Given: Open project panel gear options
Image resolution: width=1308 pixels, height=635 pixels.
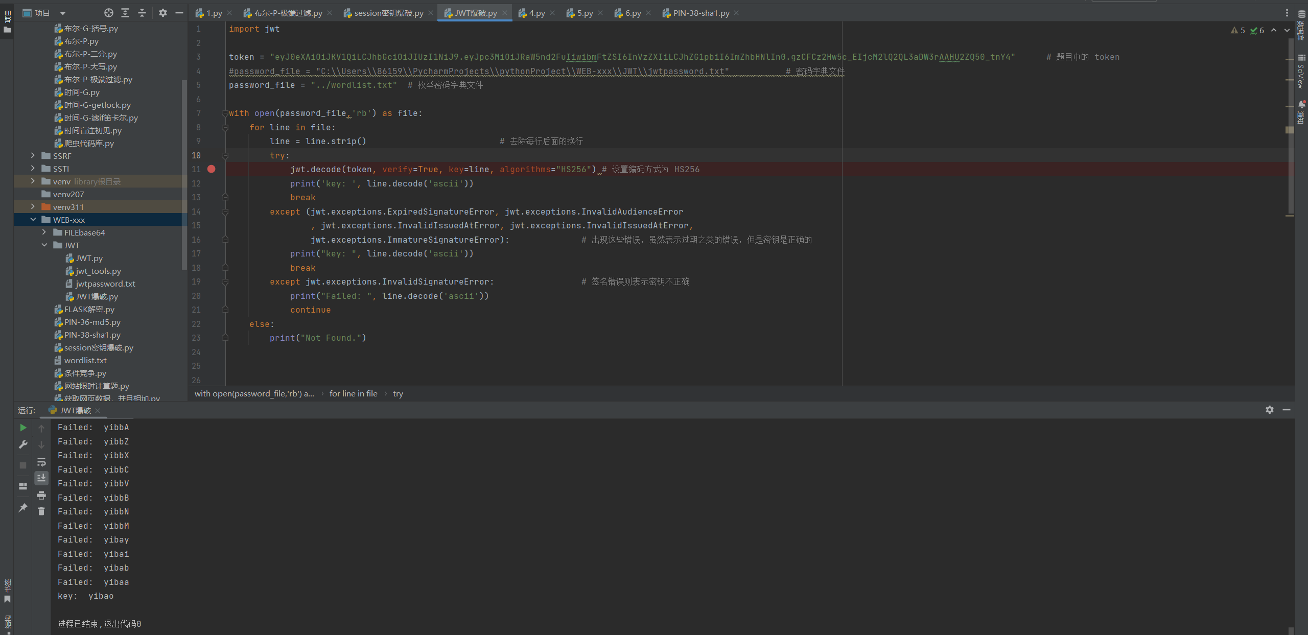Looking at the screenshot, I should [162, 13].
